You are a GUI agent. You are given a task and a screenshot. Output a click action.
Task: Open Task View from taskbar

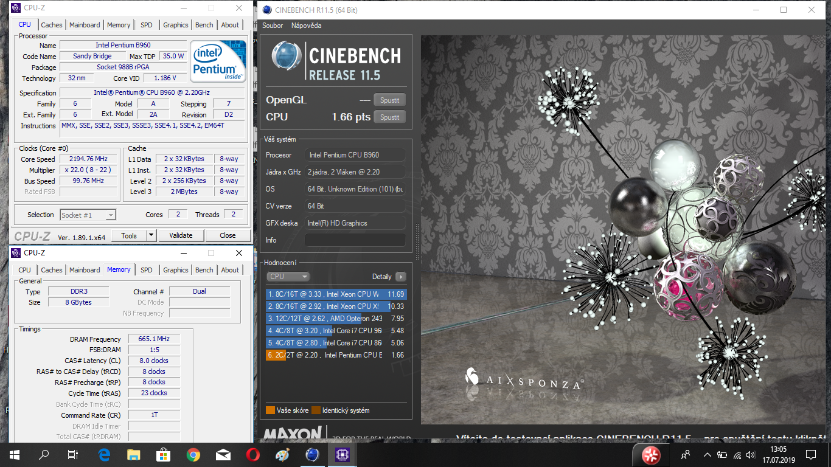point(73,454)
